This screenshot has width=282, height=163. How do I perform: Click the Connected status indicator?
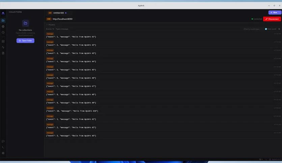(257, 19)
